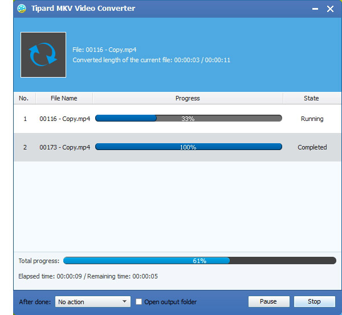Close the converter window
Screen dimensions: 342x315
point(330,9)
